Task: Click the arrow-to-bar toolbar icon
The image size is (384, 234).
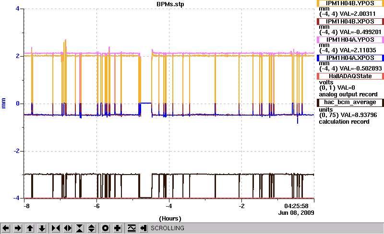Action: coord(144,228)
